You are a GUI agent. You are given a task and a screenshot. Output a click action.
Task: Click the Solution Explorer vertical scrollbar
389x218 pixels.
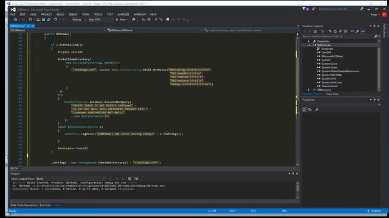click(379, 65)
